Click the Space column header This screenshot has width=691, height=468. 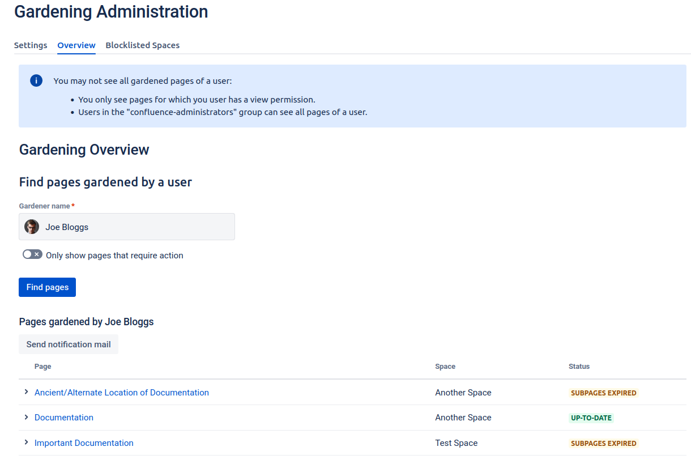coord(445,367)
